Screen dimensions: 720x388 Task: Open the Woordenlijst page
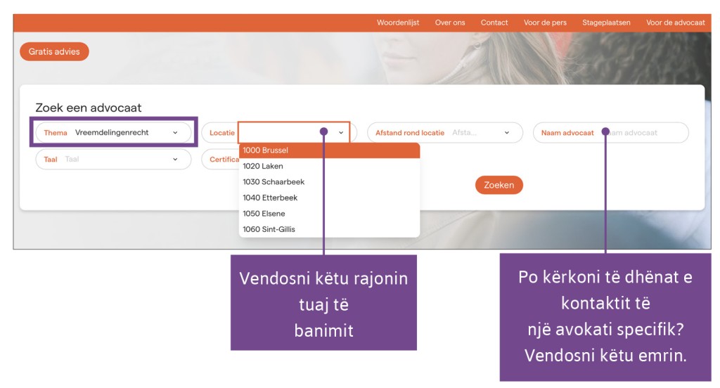pyautogui.click(x=398, y=22)
